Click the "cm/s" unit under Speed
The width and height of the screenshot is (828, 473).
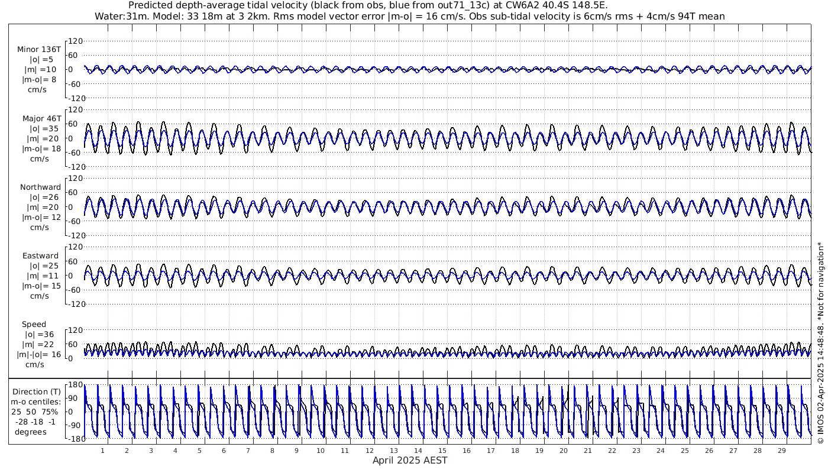[x=35, y=364]
